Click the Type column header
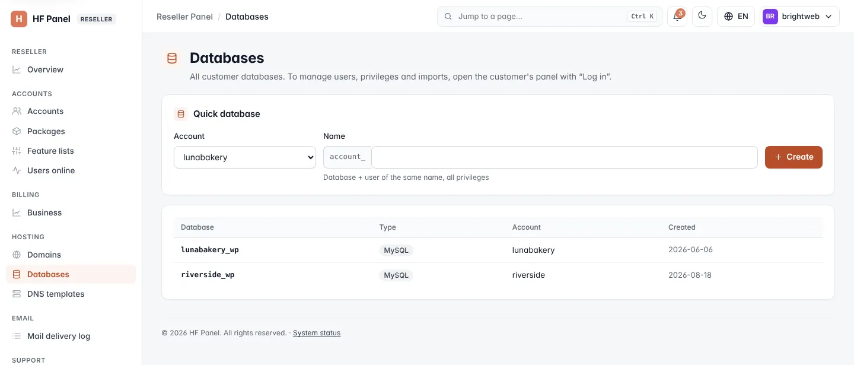This screenshot has width=854, height=365. point(387,227)
